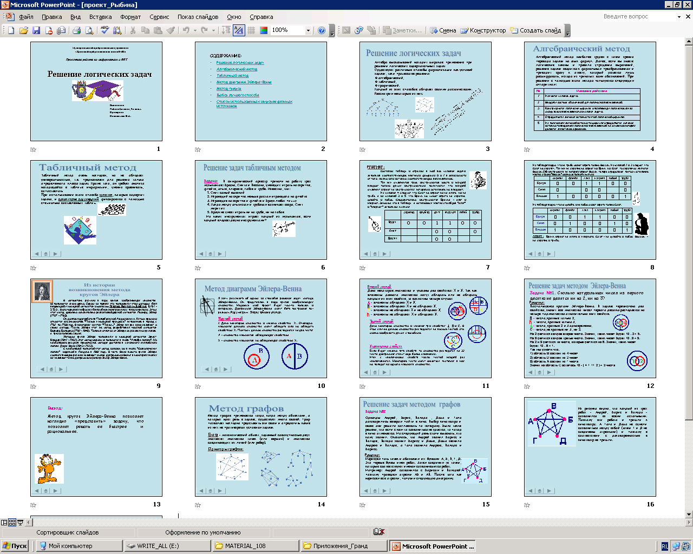Click the New presentation icon
Image resolution: width=693 pixels, height=554 pixels.
[x=11, y=30]
